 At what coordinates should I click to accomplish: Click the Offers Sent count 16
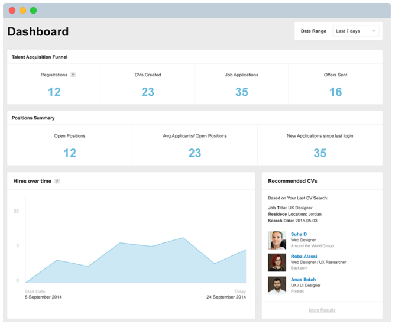pyautogui.click(x=335, y=92)
